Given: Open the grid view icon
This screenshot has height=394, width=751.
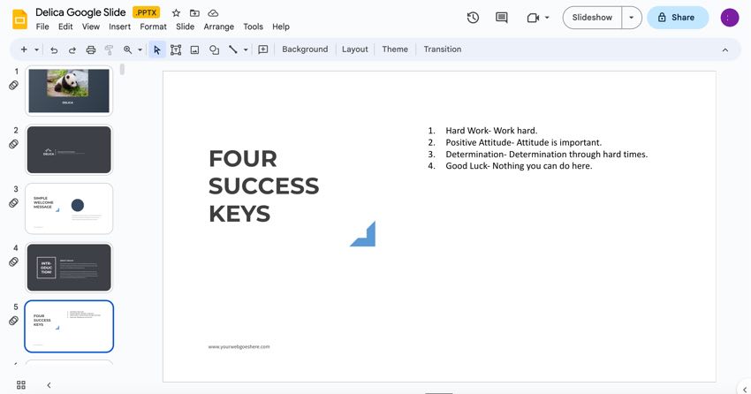Looking at the screenshot, I should pos(20,385).
